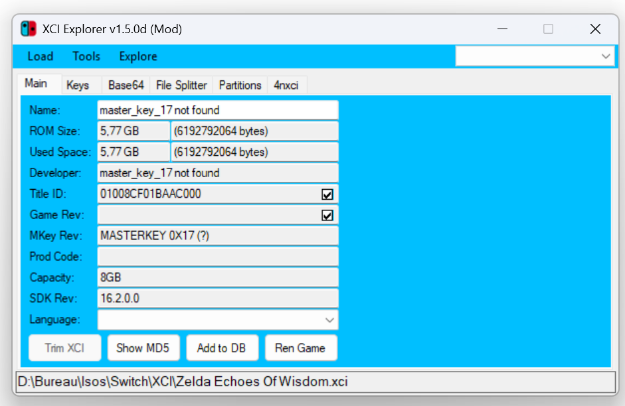Image resolution: width=625 pixels, height=406 pixels.
Task: Click the Used Space: label
Action: click(60, 152)
